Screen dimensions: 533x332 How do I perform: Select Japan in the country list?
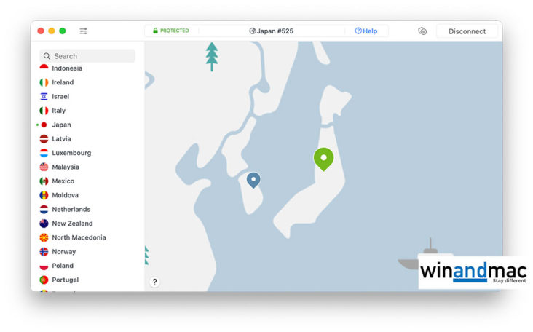(x=61, y=125)
